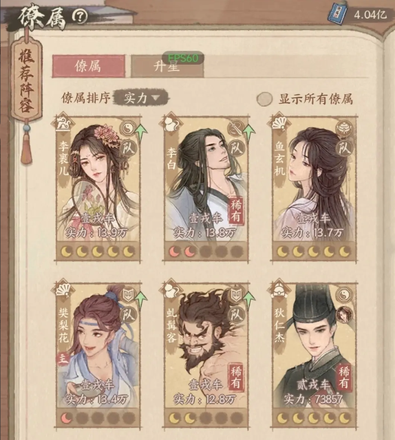This screenshot has width=395, height=440.
Task: Open the help question mark icon
Action: tap(80, 16)
